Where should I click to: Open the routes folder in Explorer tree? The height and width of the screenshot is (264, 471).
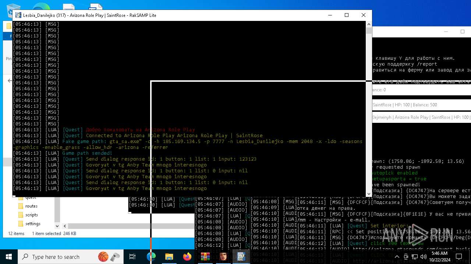pyautogui.click(x=31, y=206)
